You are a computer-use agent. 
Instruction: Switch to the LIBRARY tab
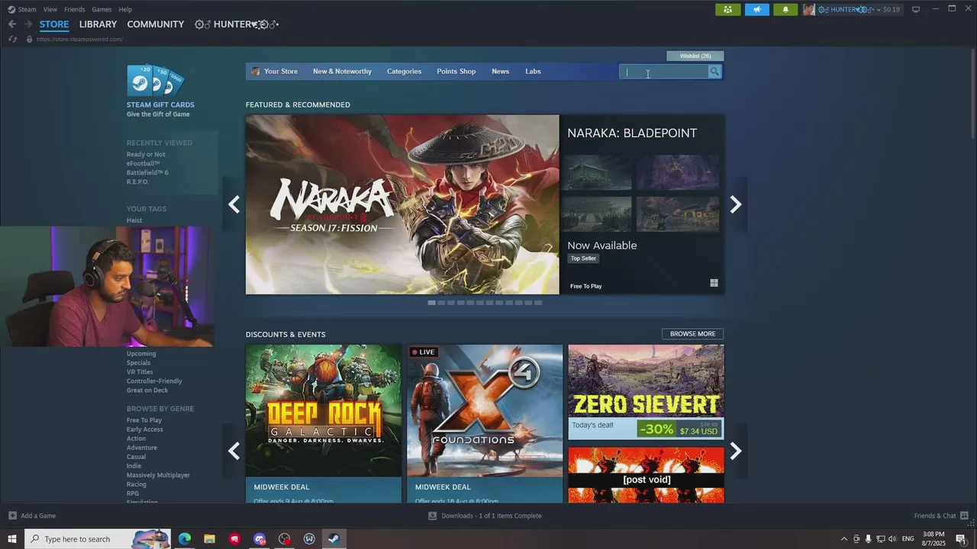point(98,24)
